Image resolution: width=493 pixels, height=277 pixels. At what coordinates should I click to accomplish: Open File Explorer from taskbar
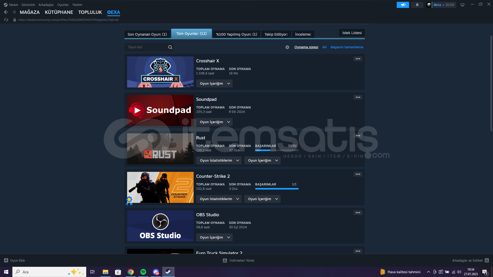[105, 272]
